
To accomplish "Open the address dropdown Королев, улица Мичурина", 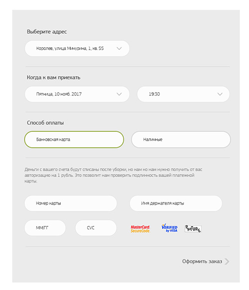I will point(77,48).
